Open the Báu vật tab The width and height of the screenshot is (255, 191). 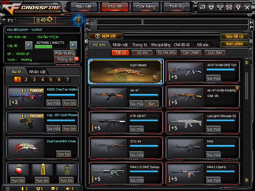click(x=84, y=7)
